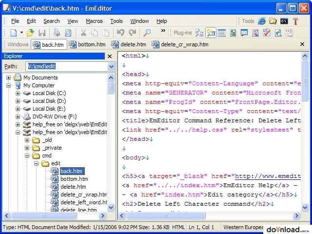Click the hammer customize tools icon
The image size is (312, 234).
[295, 21]
